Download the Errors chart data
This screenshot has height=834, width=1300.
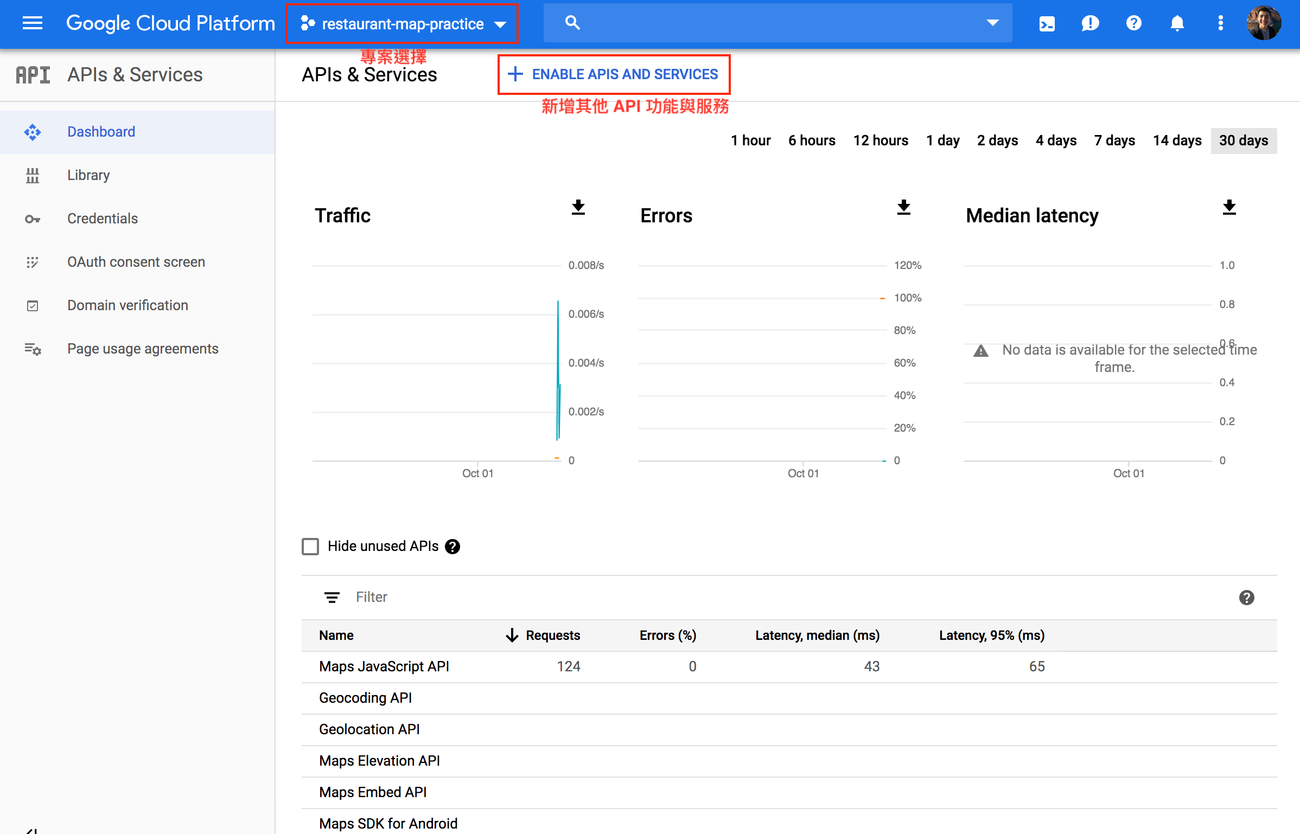coord(904,208)
